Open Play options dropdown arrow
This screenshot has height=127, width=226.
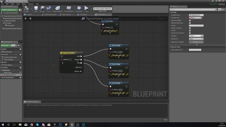pos(91,9)
